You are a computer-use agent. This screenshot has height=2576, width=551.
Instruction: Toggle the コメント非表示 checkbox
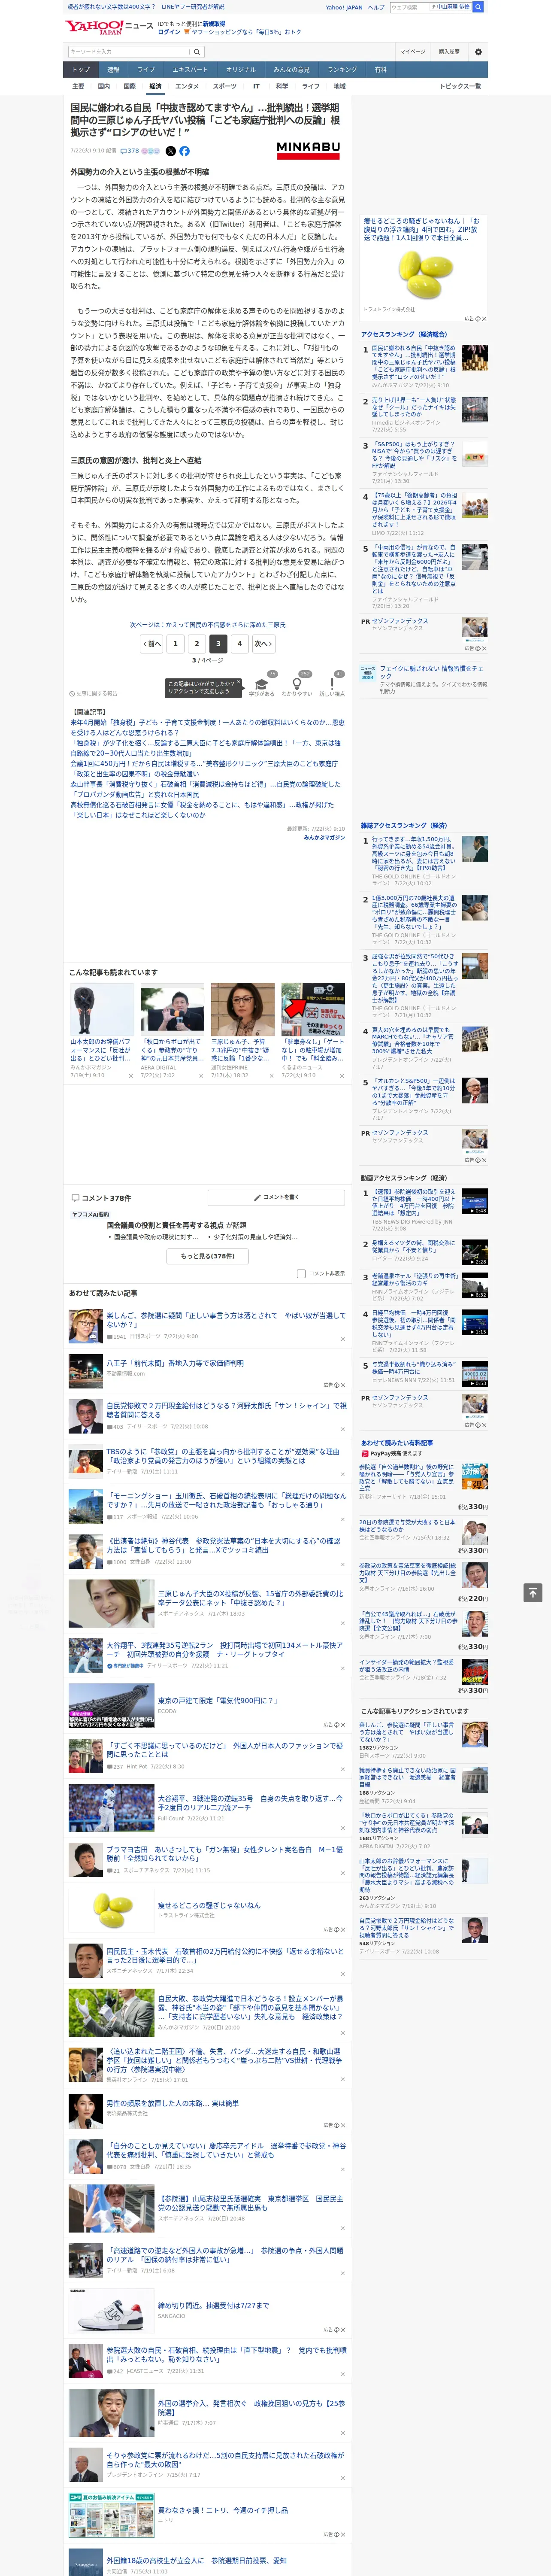pos(301,1273)
